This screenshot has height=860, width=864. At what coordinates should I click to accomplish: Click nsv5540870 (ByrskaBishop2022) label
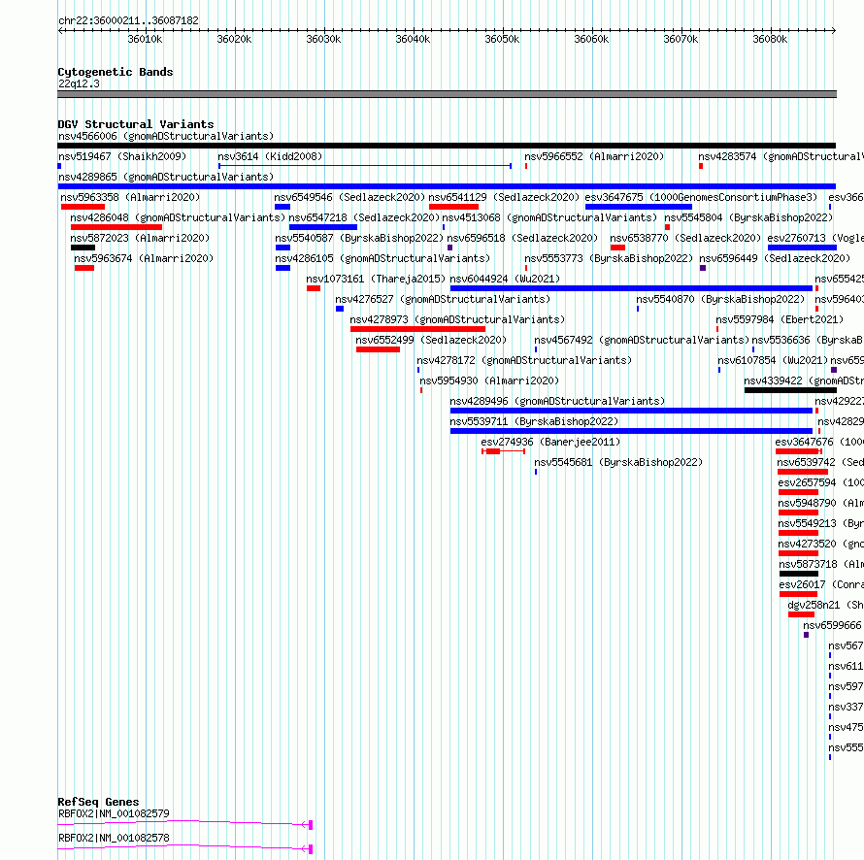pyautogui.click(x=720, y=299)
